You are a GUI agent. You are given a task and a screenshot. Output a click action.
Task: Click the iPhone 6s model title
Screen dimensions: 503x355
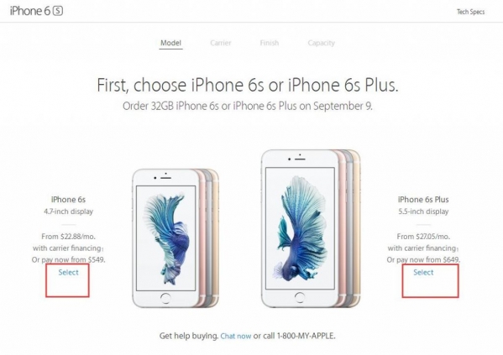click(68, 200)
